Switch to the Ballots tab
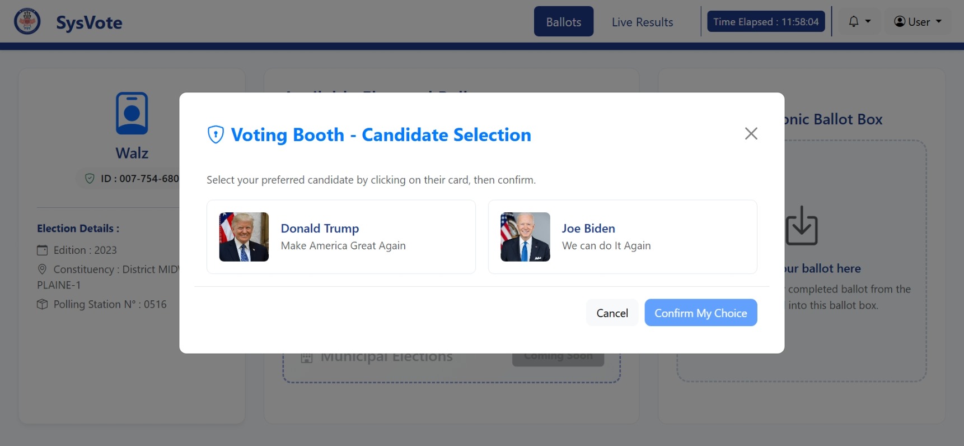Viewport: 964px width, 446px height. coord(563,22)
